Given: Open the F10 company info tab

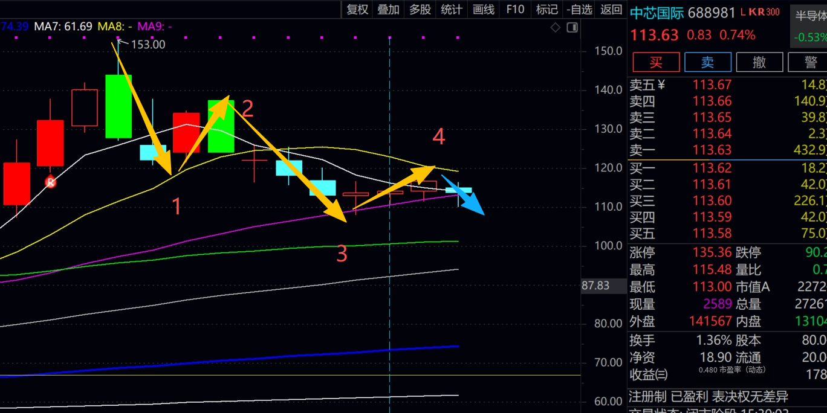Looking at the screenshot, I should point(515,9).
